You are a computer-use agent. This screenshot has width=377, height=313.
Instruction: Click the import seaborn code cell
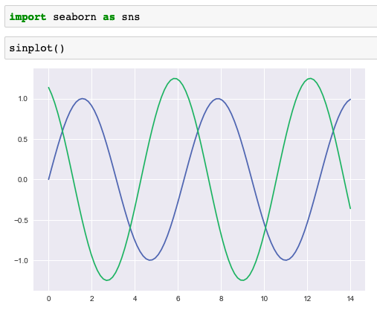(x=191, y=16)
